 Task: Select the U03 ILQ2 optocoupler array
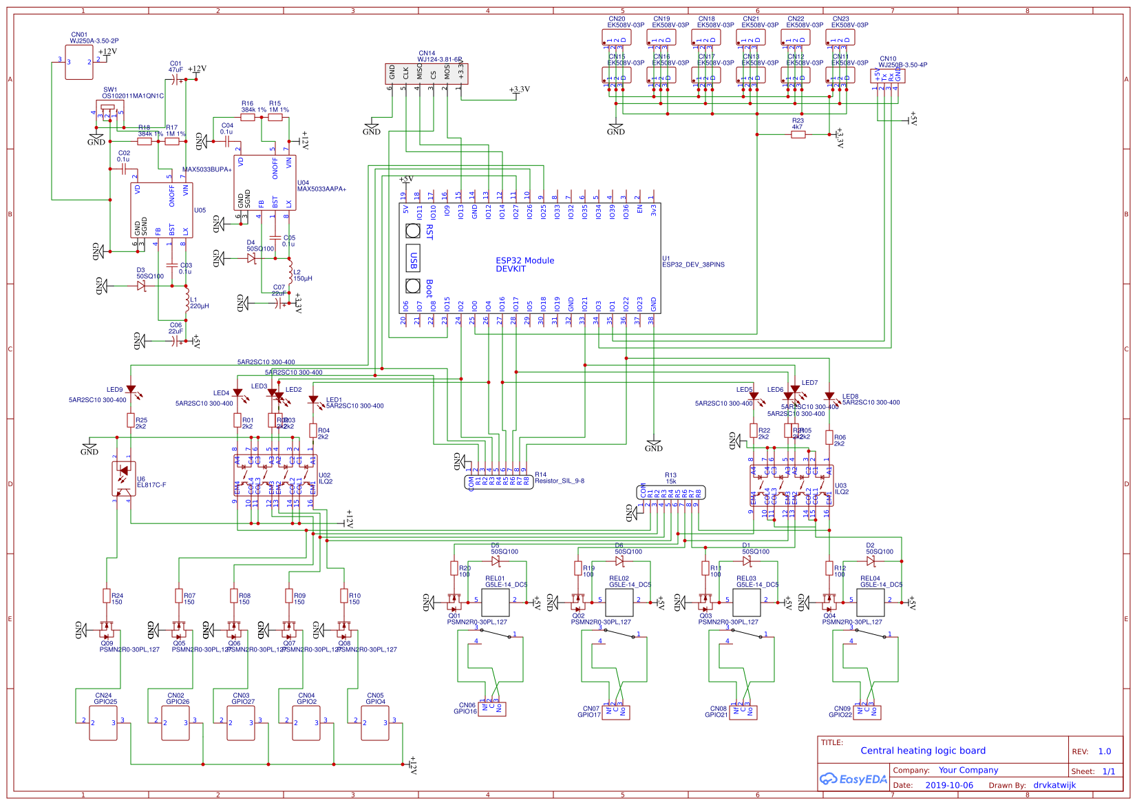tap(791, 485)
